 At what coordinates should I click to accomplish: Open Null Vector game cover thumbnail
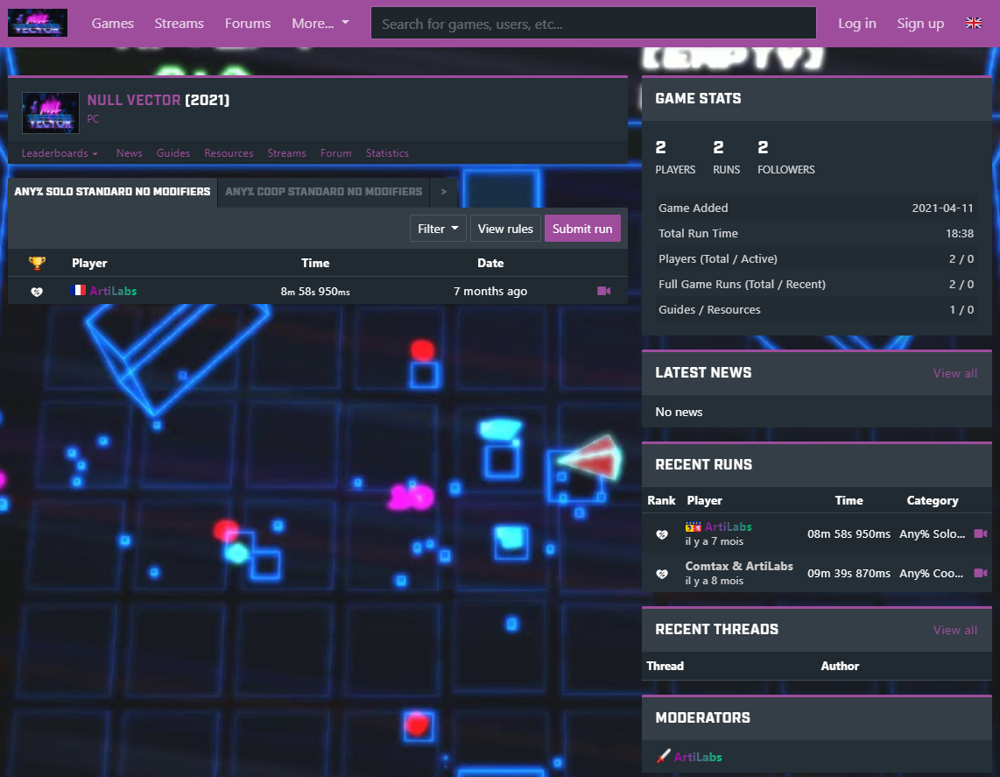pyautogui.click(x=51, y=113)
